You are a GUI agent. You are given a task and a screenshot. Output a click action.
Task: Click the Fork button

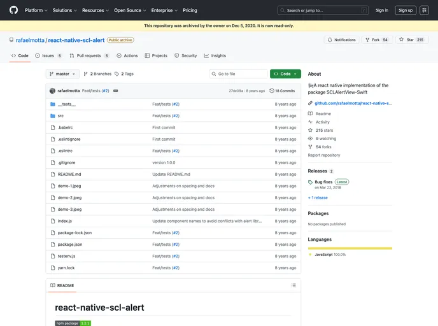click(x=377, y=39)
